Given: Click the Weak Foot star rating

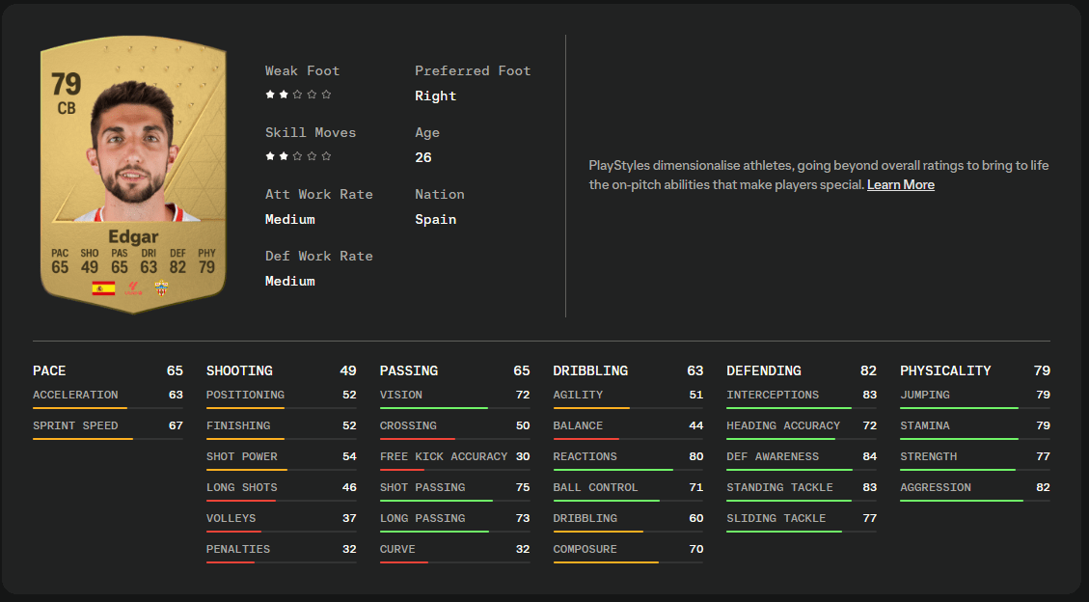Looking at the screenshot, I should pos(298,95).
